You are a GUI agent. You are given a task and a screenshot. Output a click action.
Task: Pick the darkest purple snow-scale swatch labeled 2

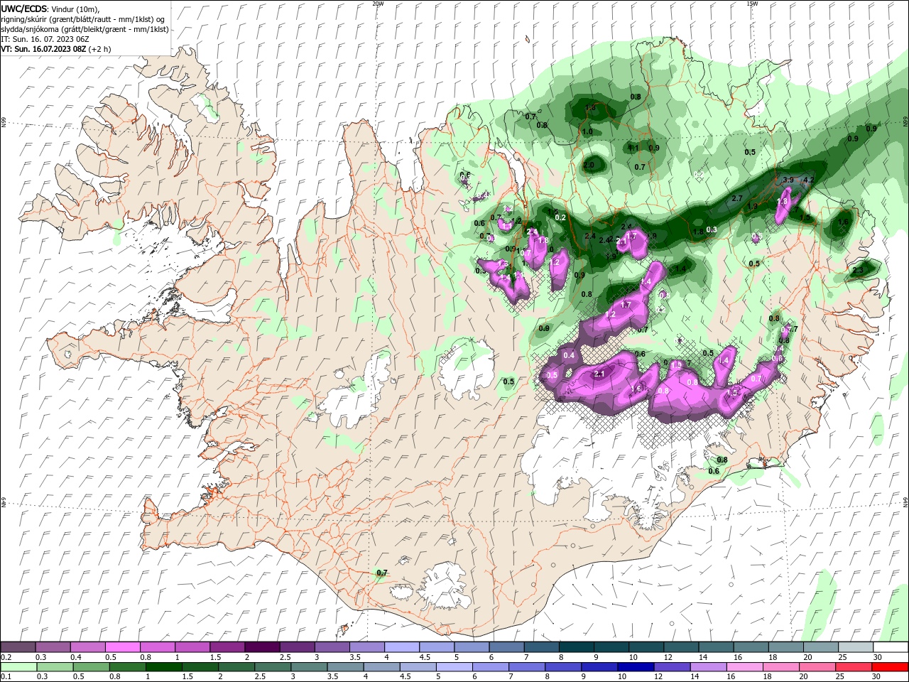click(x=262, y=647)
